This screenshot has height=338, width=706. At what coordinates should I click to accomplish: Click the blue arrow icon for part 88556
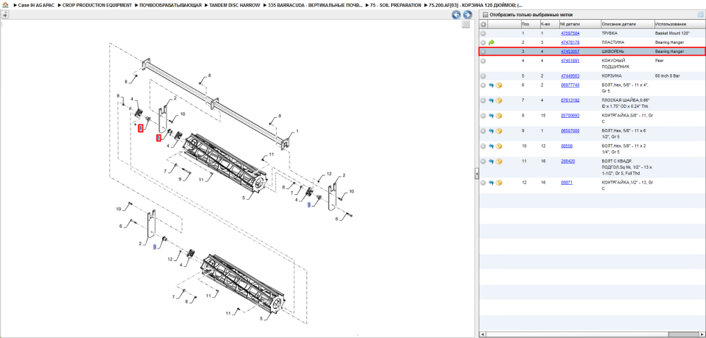pyautogui.click(x=491, y=146)
